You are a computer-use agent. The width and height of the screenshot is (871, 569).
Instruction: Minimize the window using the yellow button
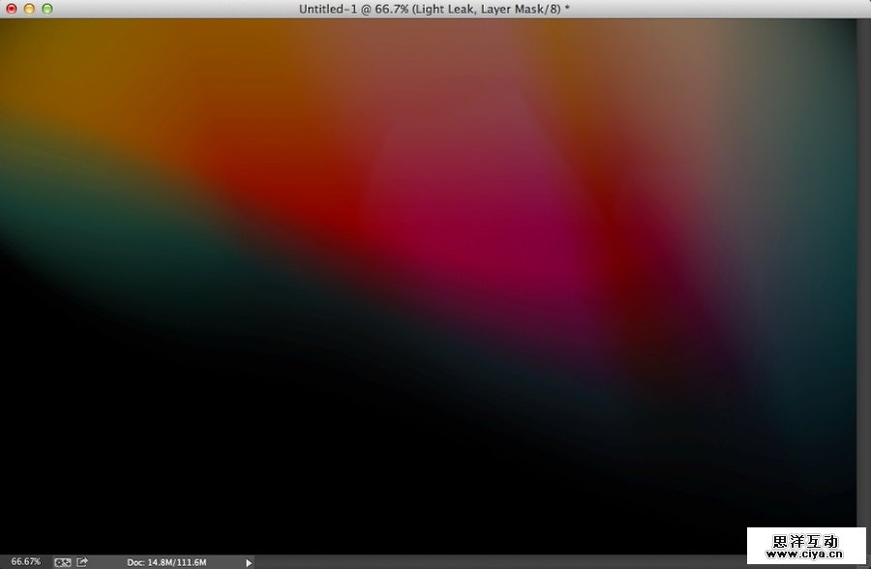coord(29,9)
